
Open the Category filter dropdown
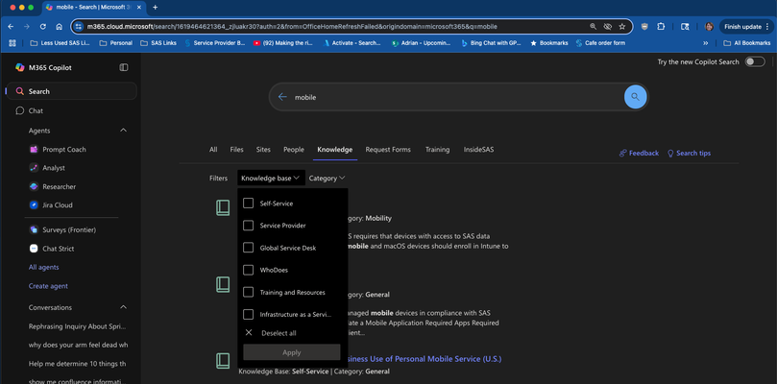[327, 178]
